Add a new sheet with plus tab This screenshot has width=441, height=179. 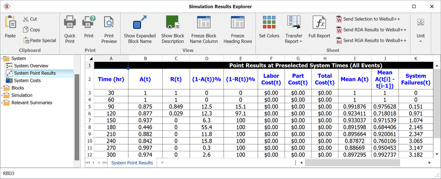[x=162, y=163]
